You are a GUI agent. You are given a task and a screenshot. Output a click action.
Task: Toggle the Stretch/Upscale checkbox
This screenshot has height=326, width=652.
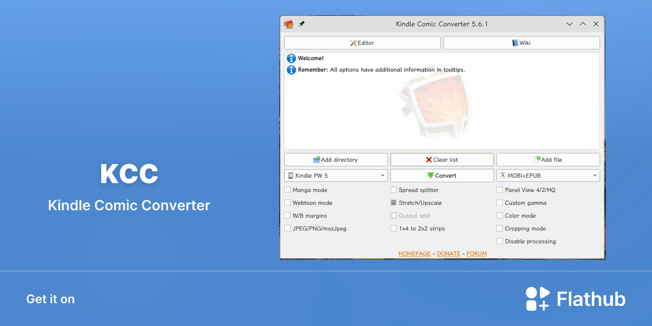point(393,203)
